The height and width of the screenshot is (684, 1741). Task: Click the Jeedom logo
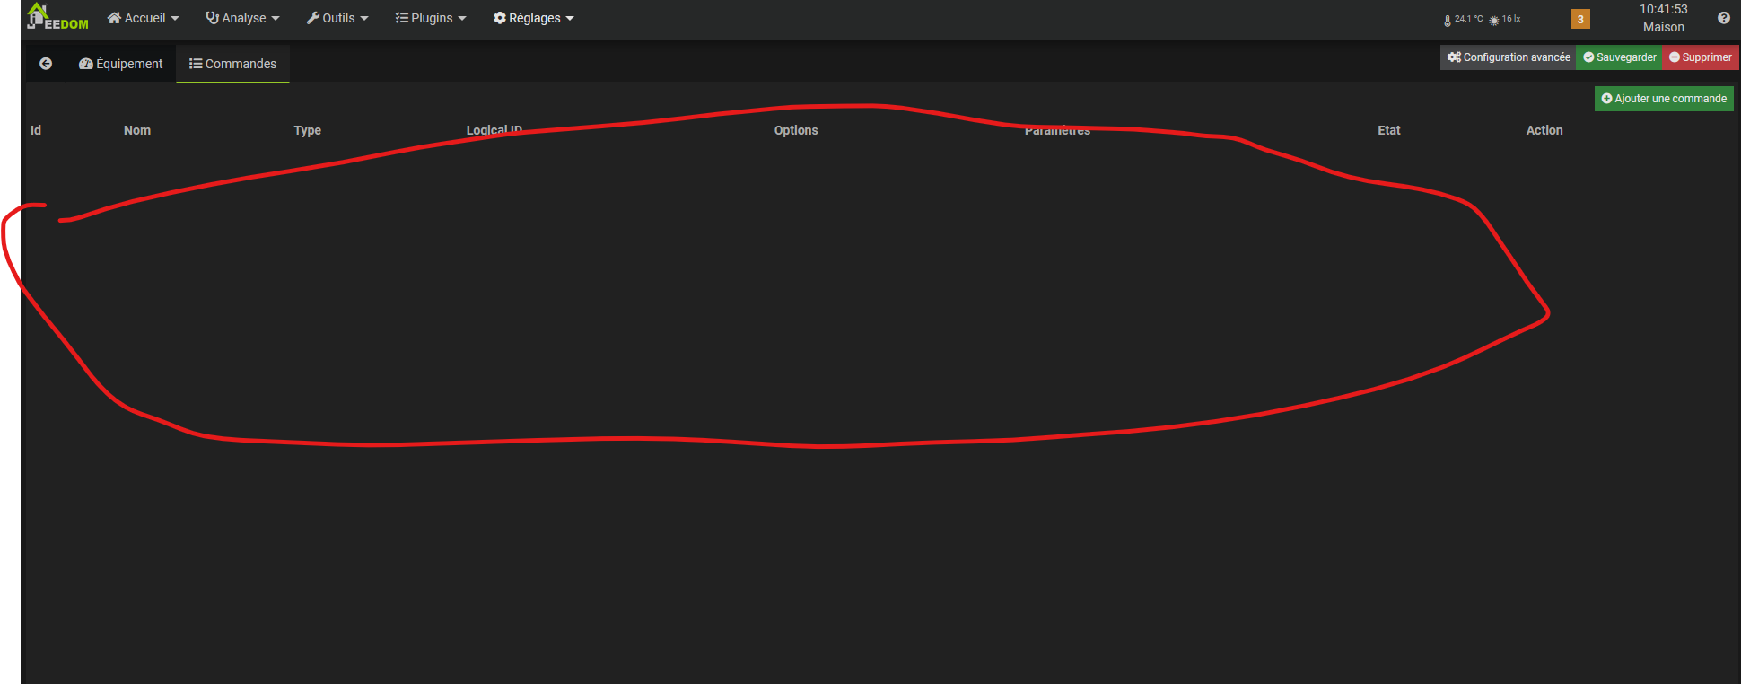[57, 17]
